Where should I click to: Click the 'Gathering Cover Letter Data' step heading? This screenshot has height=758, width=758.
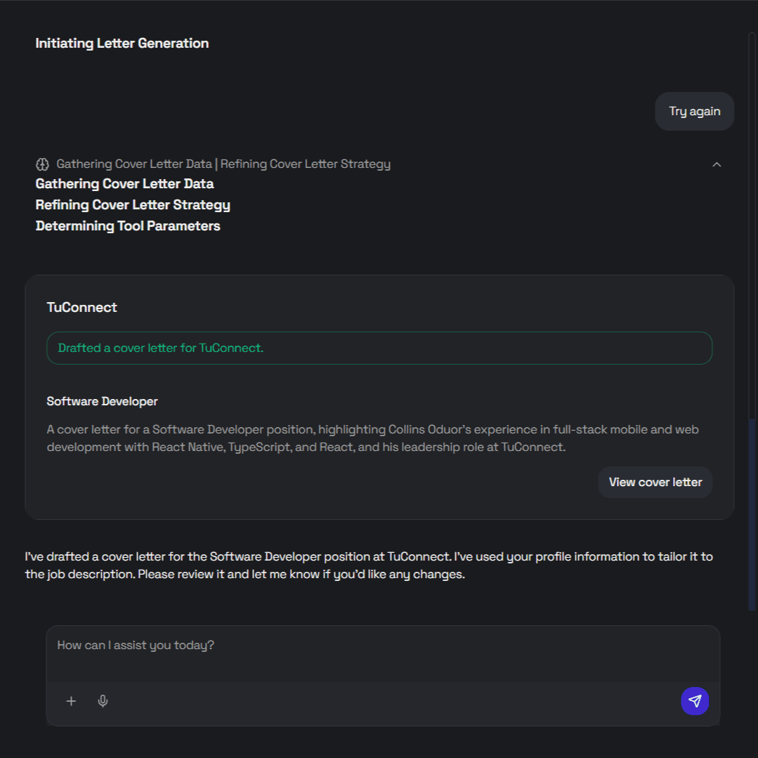click(x=124, y=184)
